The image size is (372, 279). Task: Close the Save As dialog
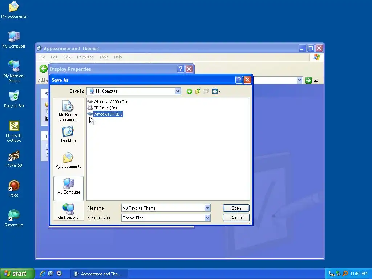click(x=247, y=80)
